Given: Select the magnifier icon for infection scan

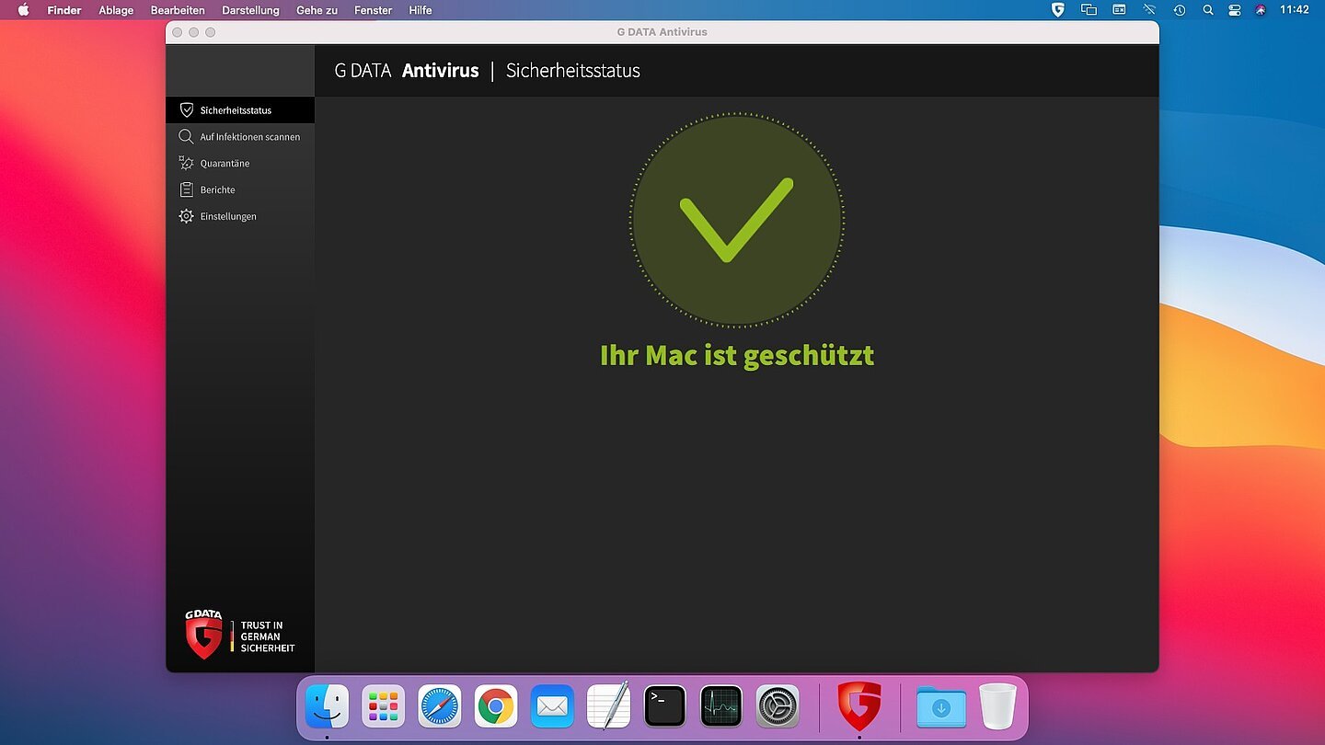Looking at the screenshot, I should 186,136.
